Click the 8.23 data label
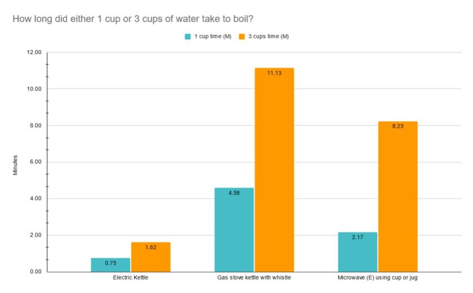This screenshot has height=293, width=473. tap(398, 127)
